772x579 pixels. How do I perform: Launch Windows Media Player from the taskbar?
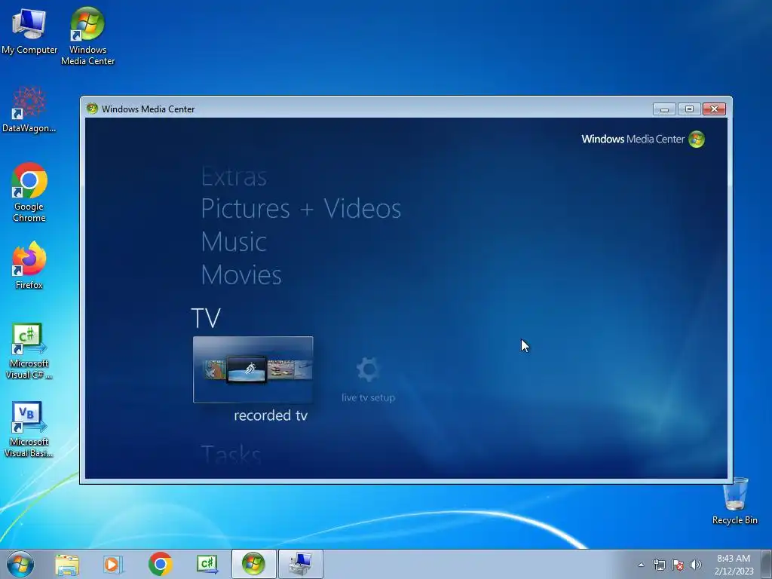113,564
